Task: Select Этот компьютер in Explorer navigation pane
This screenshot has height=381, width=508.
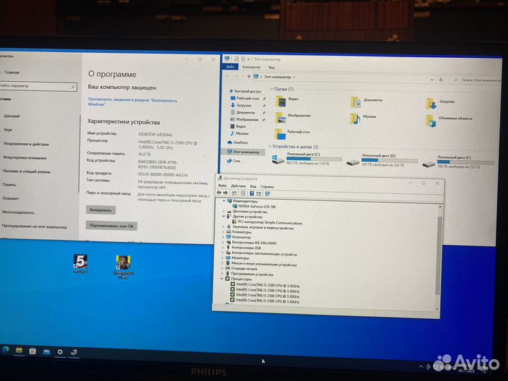Action: tap(243, 151)
